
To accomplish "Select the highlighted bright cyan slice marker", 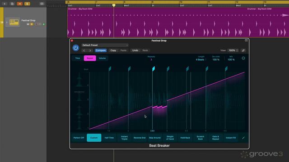I will coord(154,69).
